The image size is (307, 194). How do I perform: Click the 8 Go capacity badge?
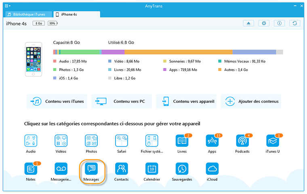click(38, 23)
